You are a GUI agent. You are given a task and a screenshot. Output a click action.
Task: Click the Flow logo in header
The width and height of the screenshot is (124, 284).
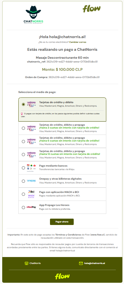(92, 9)
